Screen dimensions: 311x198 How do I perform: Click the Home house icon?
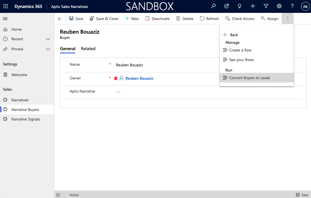[x=5, y=29]
